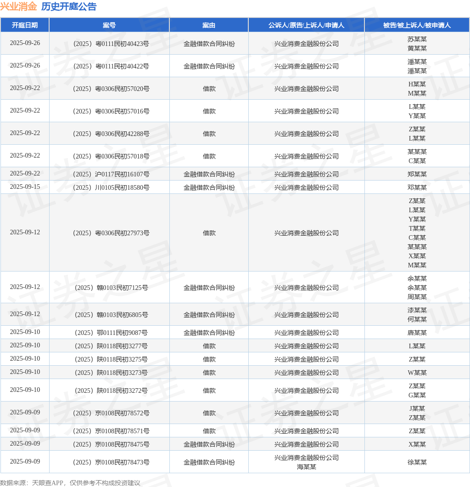470x487 pixels.
Task: Click the 案由 column header
Action: click(209, 25)
